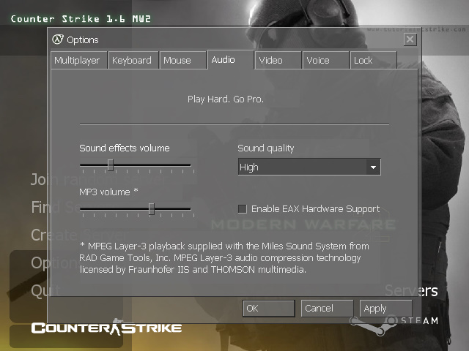Click the Cancel button

pos(327,309)
